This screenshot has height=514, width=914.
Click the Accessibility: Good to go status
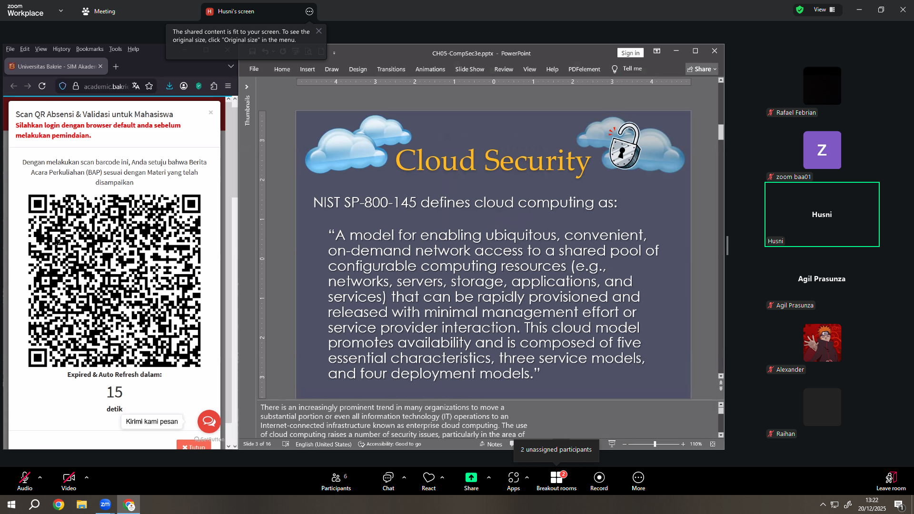389,444
